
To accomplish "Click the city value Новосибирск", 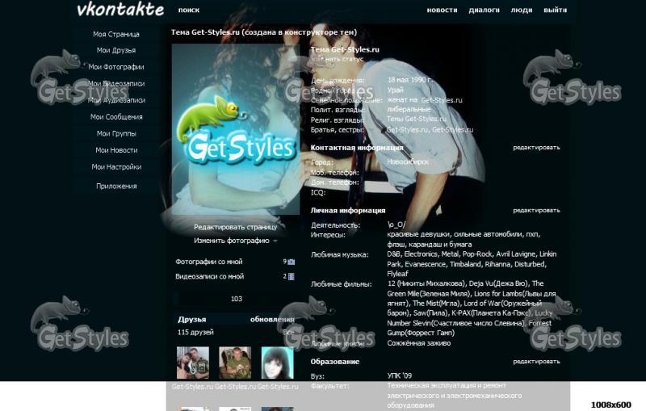I will coord(408,162).
